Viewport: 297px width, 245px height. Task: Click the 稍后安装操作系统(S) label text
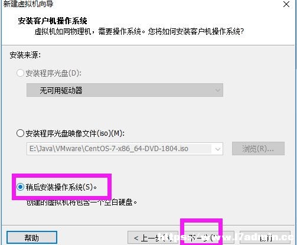[x=61, y=187]
